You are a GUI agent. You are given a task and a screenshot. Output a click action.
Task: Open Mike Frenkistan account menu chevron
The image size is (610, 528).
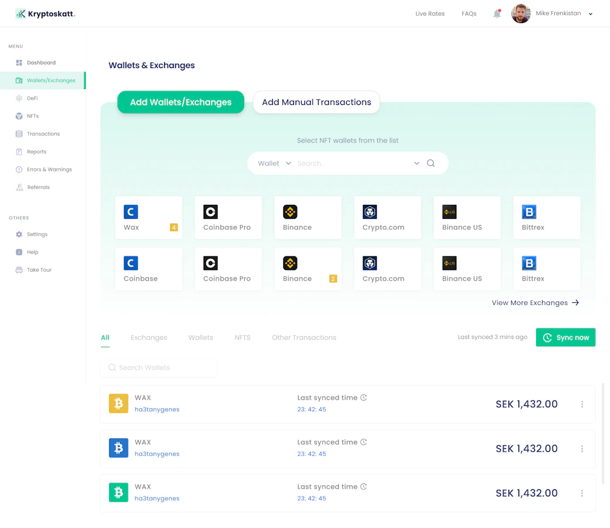pyautogui.click(x=591, y=13)
